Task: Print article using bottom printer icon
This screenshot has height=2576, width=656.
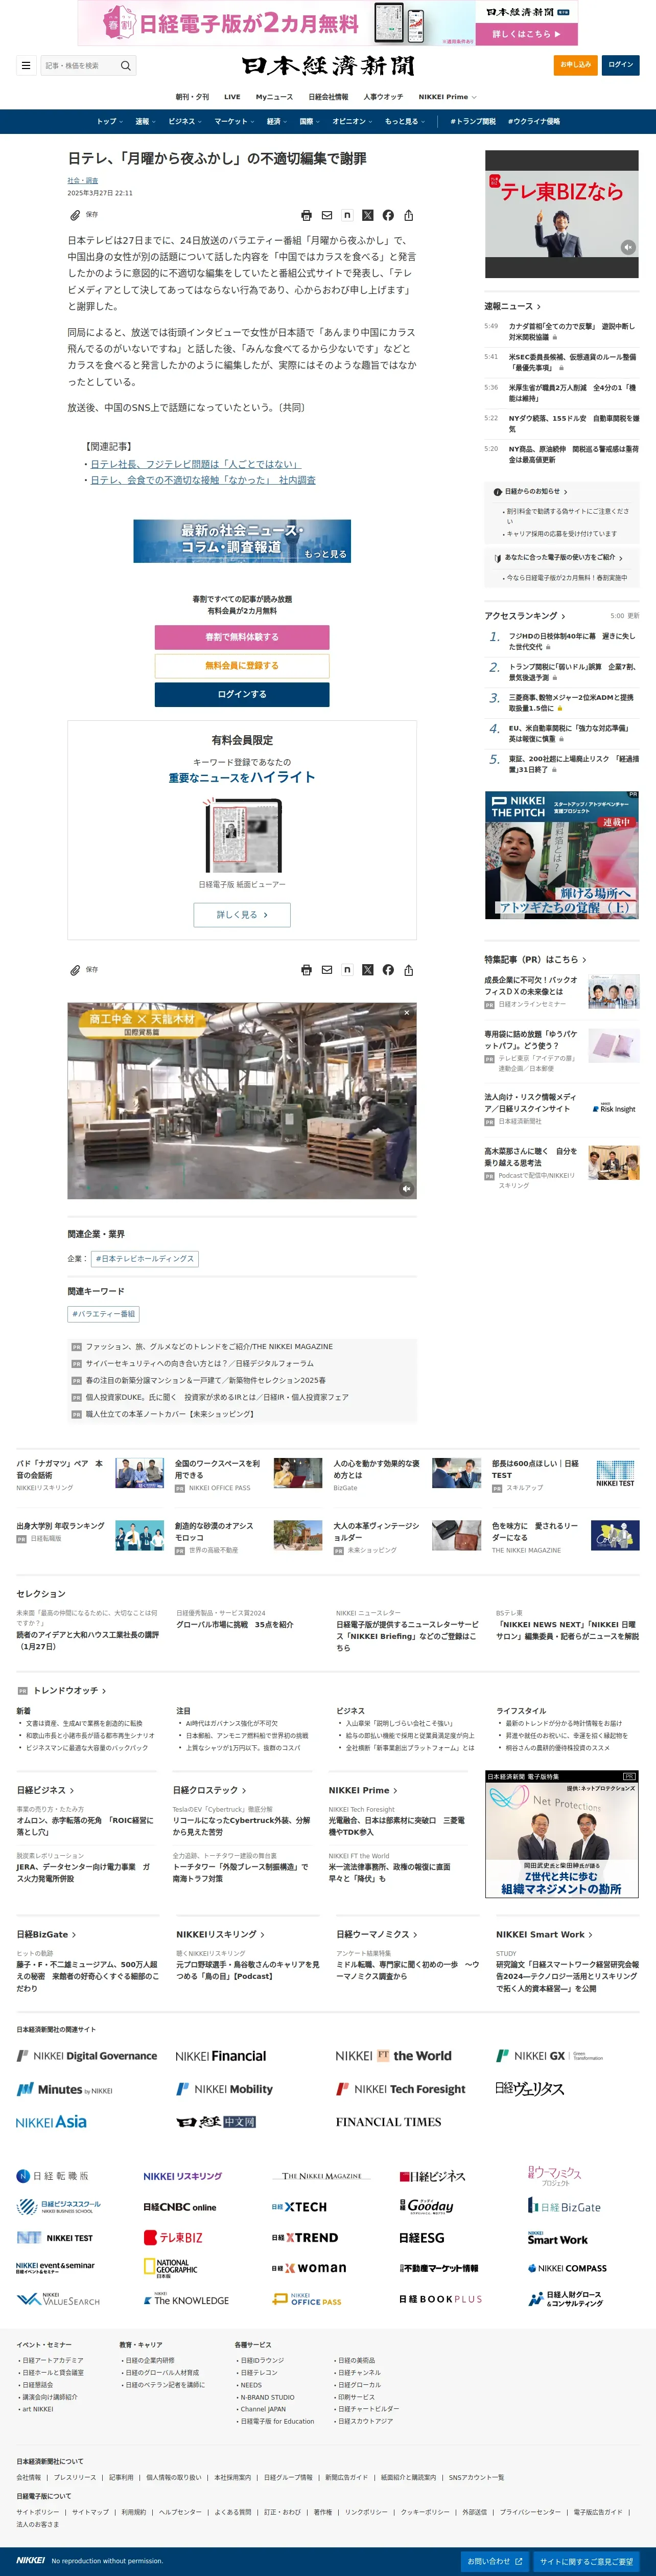Action: point(306,970)
